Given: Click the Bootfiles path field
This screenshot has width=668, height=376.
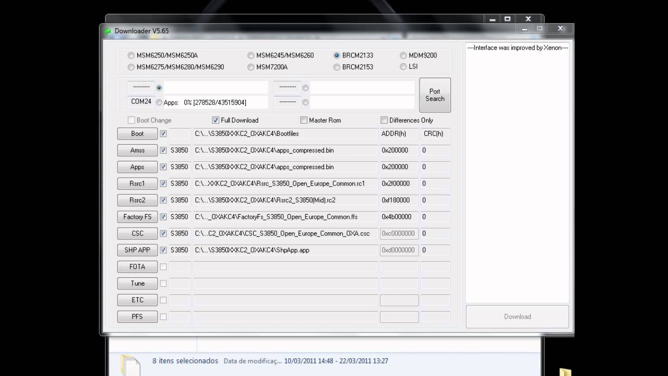Looking at the screenshot, I should 285,134.
